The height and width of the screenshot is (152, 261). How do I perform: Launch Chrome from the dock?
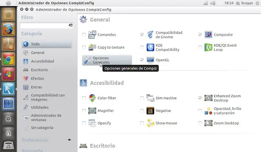[x=8, y=59]
